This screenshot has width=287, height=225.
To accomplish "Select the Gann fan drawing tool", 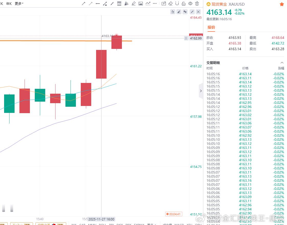I will coord(126,3).
